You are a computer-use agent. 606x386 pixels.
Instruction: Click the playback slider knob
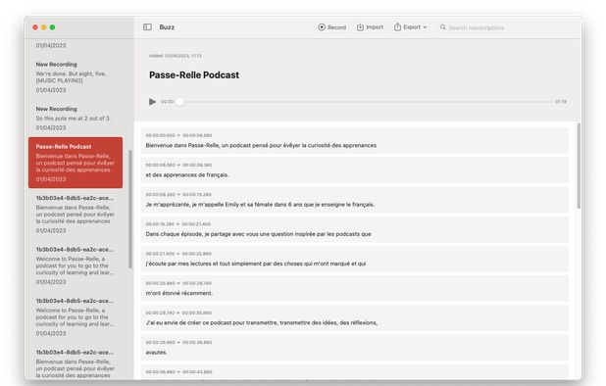[x=179, y=102]
